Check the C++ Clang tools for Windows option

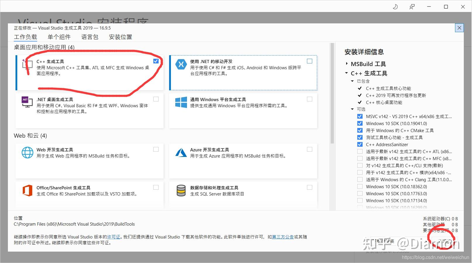[360, 179]
